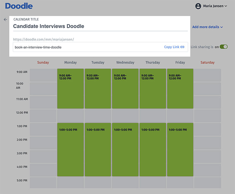Screen dimensions: 235x194
Task: Click the Saturday 4:00 PM empty slot
Action: (x=208, y=170)
